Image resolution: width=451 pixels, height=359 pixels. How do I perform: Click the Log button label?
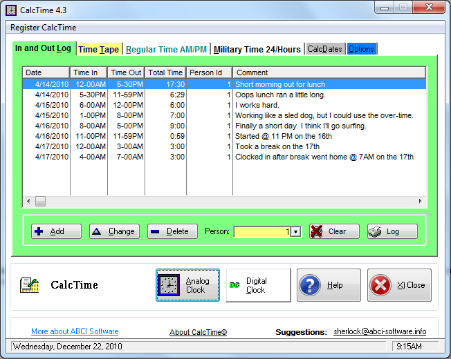tap(393, 231)
